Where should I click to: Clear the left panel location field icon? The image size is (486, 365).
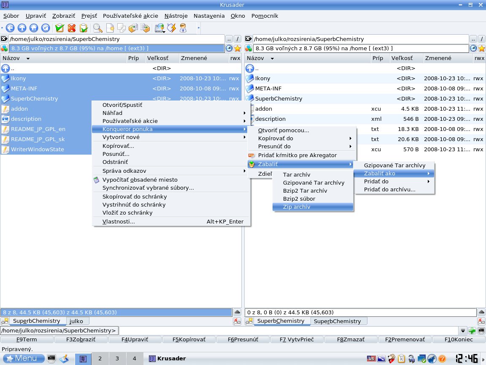tap(4, 39)
